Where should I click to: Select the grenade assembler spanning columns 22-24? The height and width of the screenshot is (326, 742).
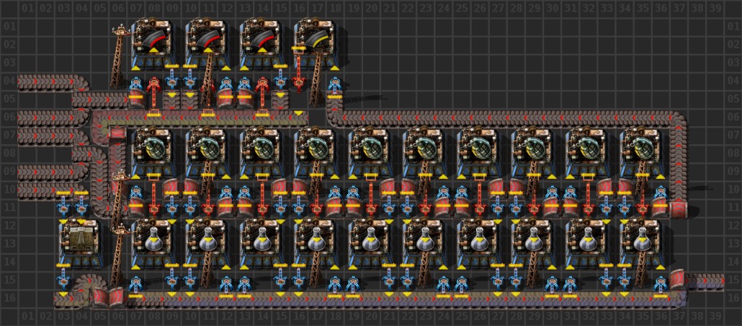point(425,153)
